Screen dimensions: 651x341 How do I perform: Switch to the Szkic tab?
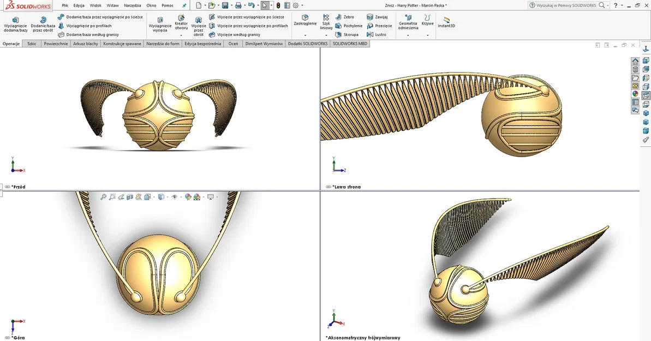(31, 43)
